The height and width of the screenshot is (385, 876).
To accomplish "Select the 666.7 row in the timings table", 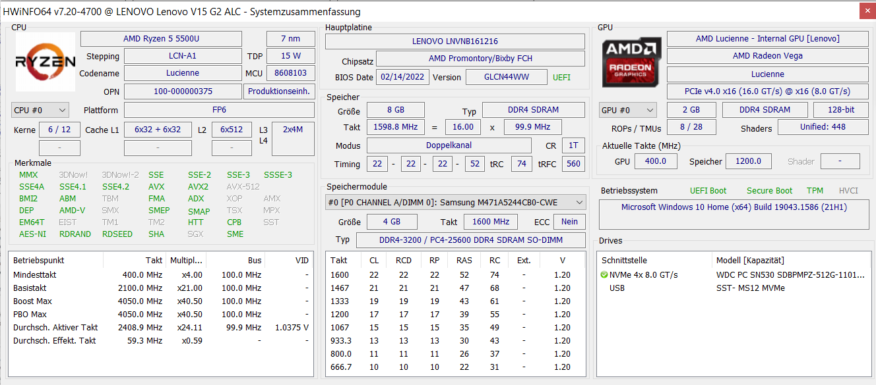I will [x=456, y=367].
